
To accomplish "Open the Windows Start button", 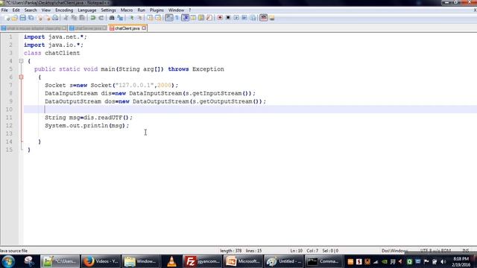I will click(8, 261).
